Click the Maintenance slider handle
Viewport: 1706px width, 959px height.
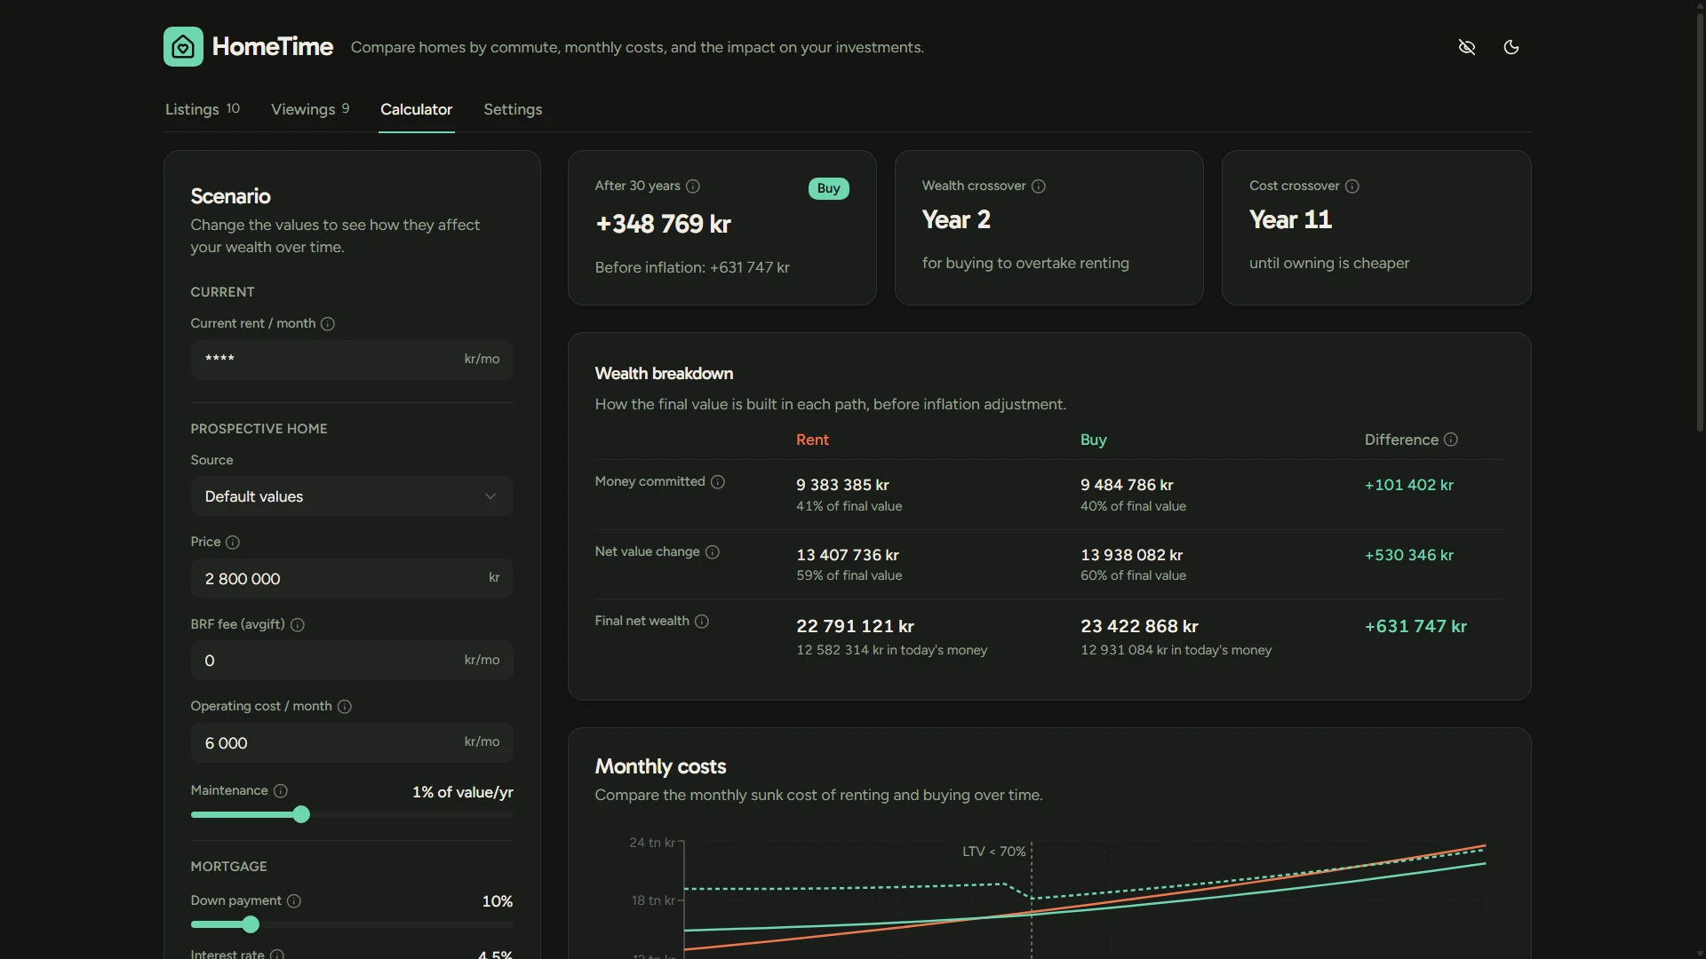tap(301, 814)
